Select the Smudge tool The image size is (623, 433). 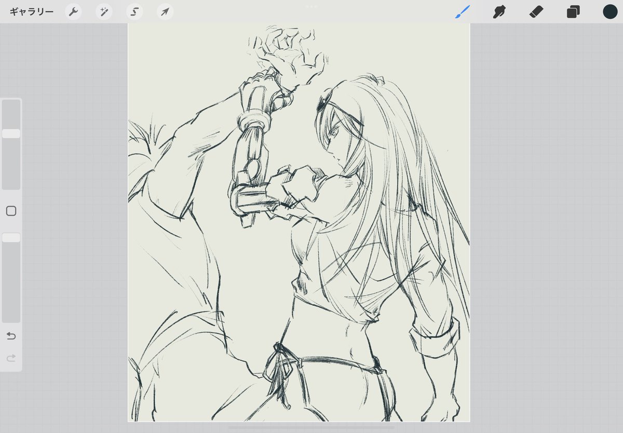pyautogui.click(x=499, y=12)
